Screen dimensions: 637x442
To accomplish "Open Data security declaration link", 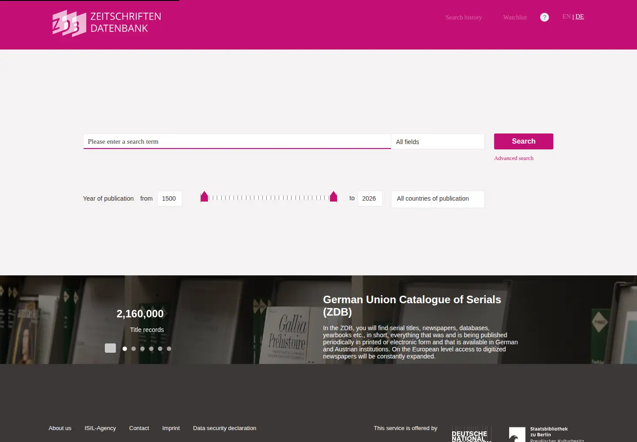I will click(225, 428).
